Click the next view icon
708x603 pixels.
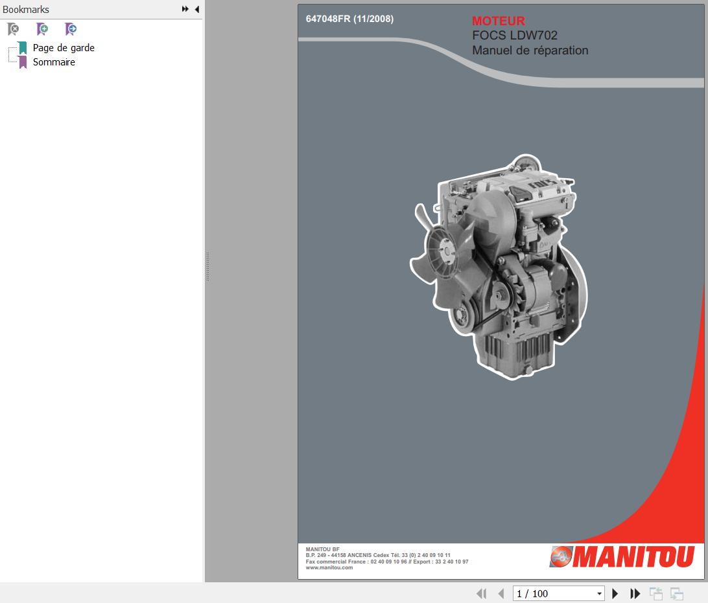(x=676, y=593)
